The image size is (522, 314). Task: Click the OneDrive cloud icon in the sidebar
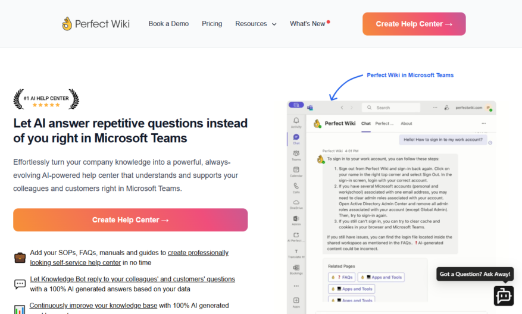[296, 203]
